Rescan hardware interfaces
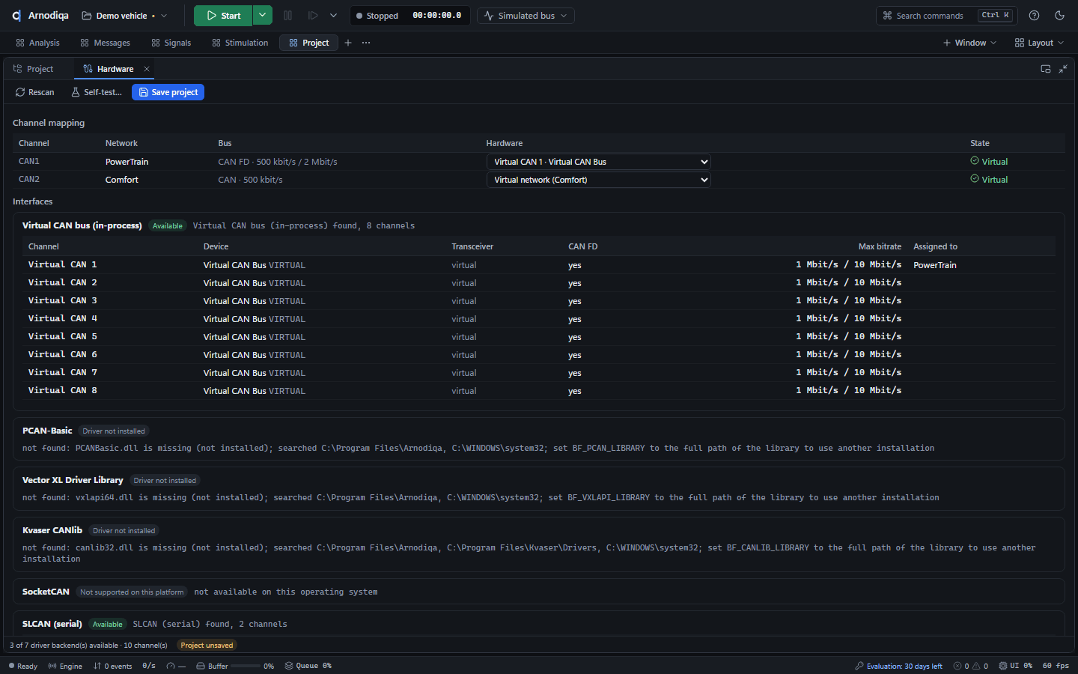 pyautogui.click(x=35, y=92)
